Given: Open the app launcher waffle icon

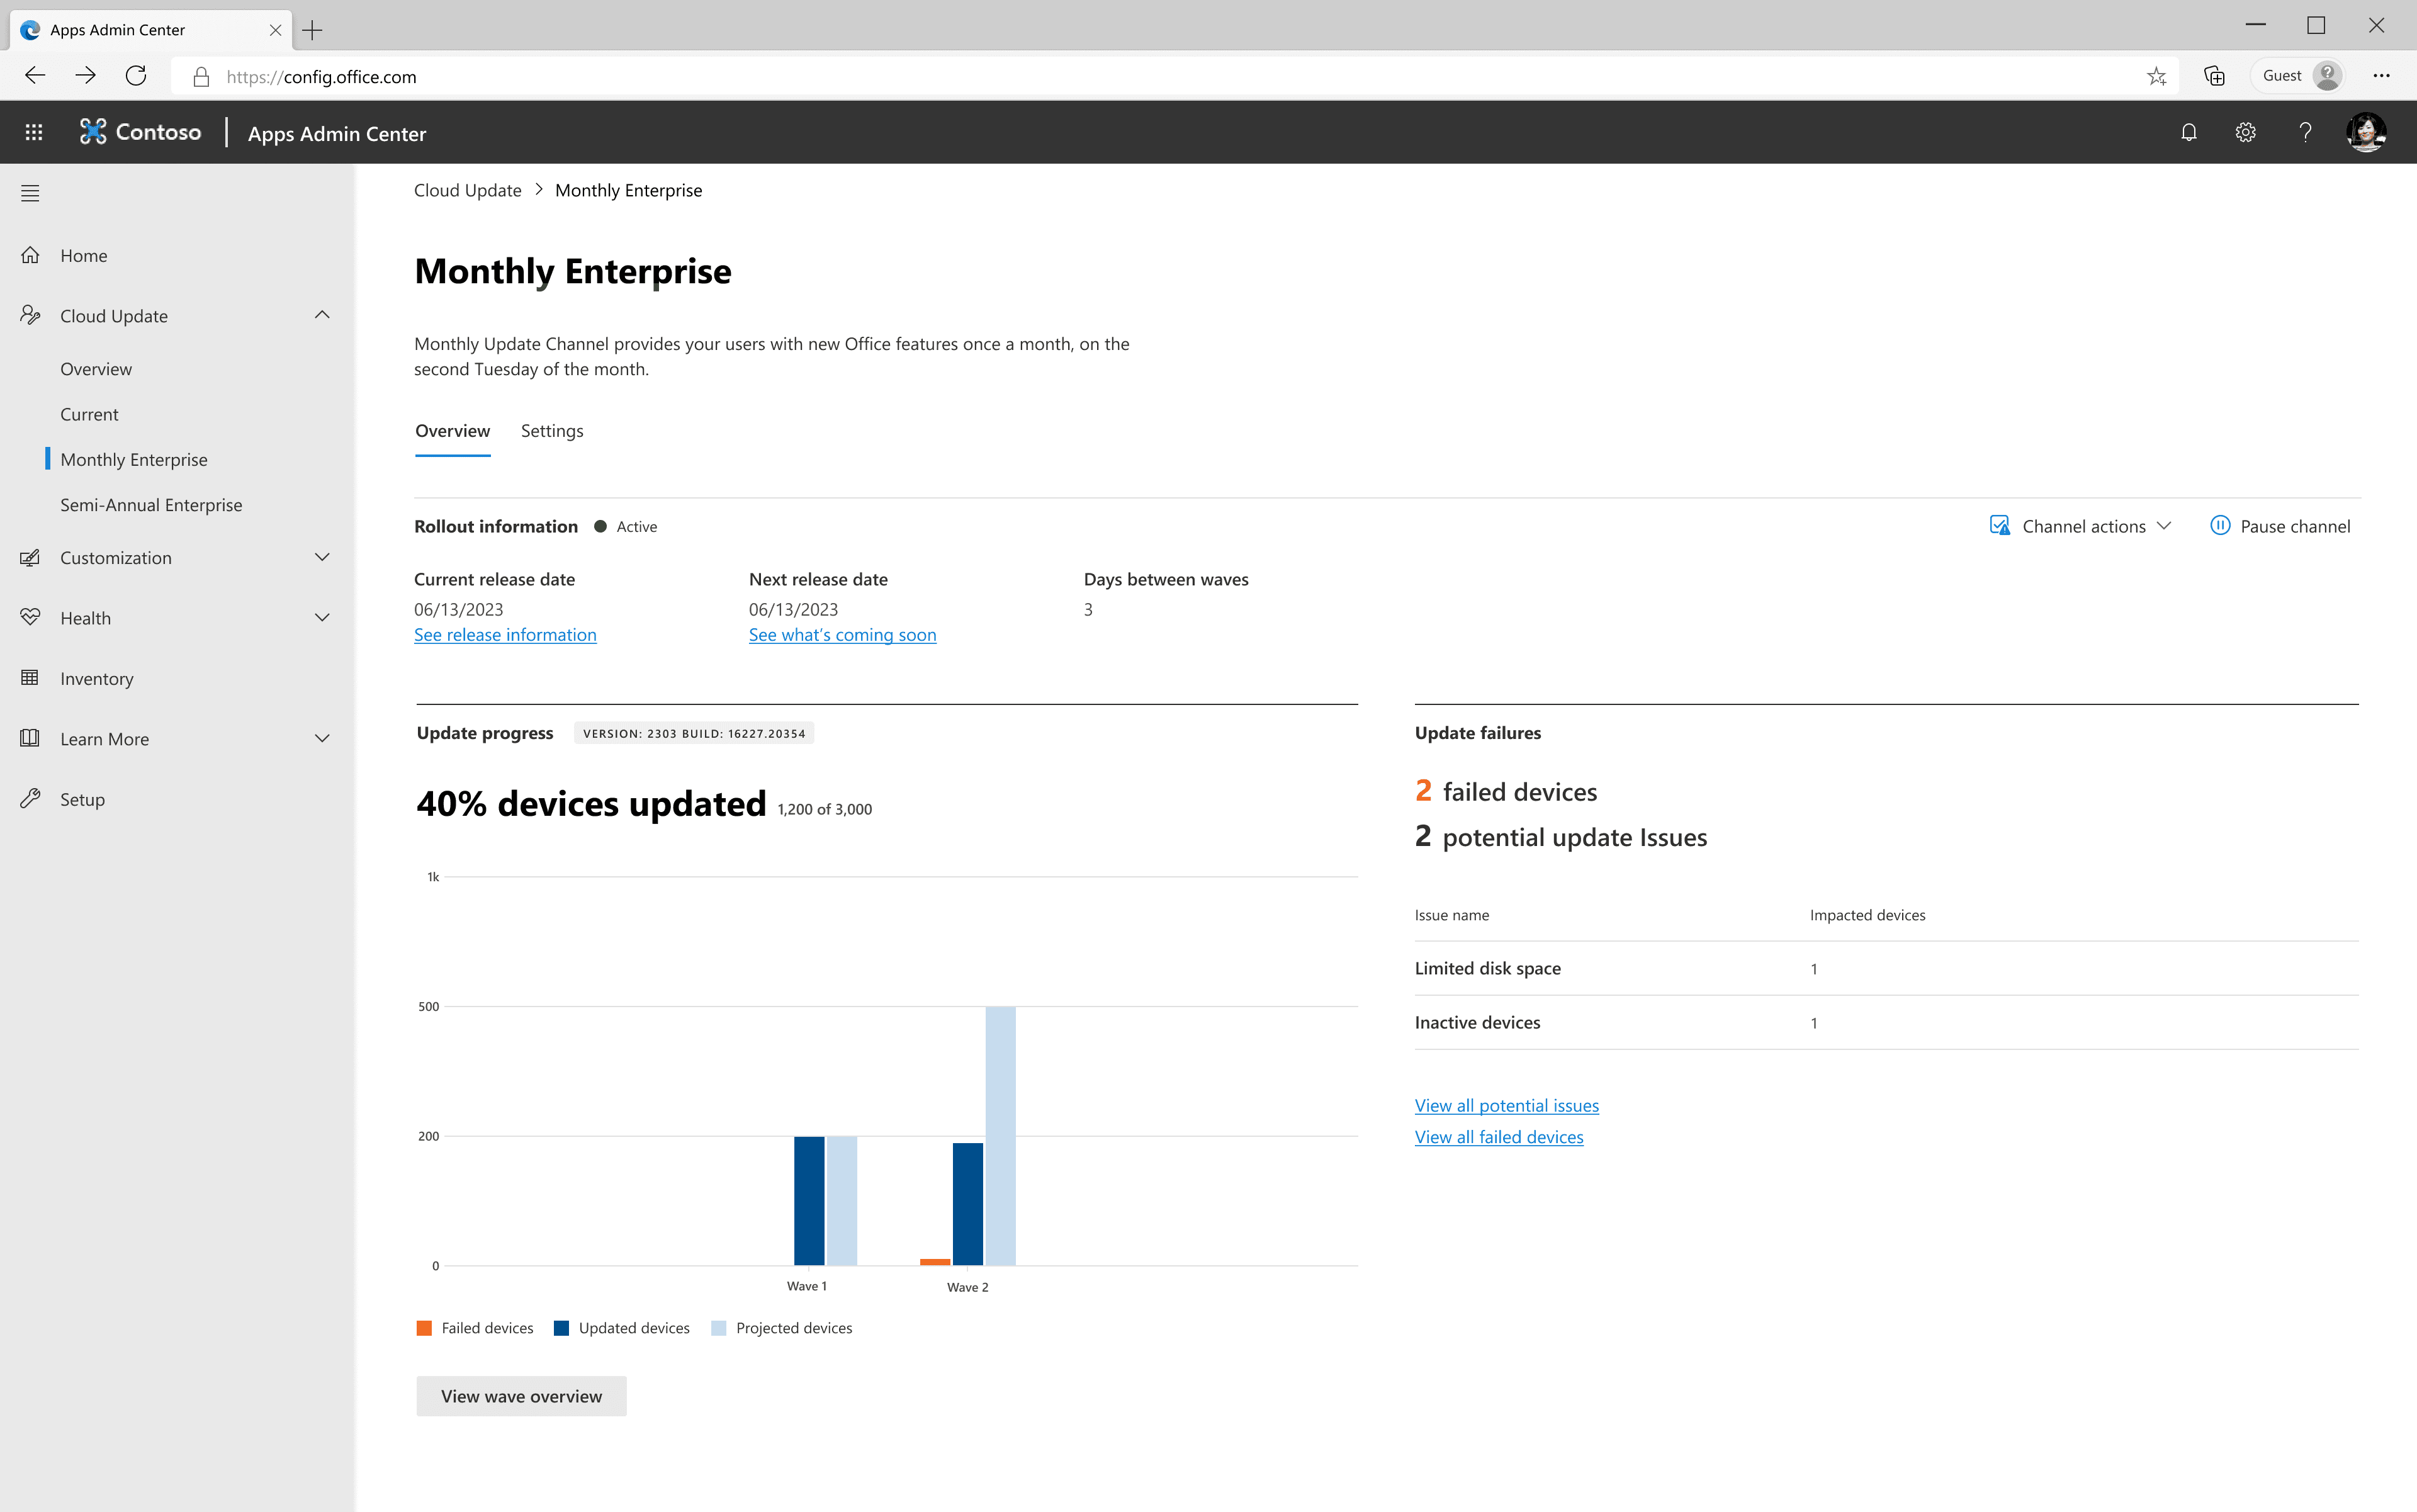Looking at the screenshot, I should click(33, 132).
